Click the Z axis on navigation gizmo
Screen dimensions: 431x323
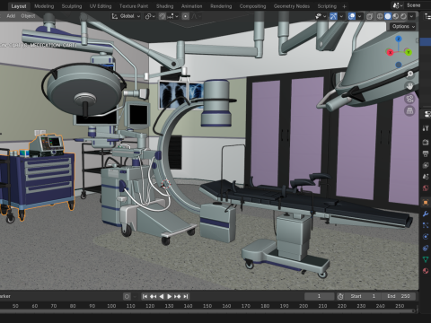[399, 39]
